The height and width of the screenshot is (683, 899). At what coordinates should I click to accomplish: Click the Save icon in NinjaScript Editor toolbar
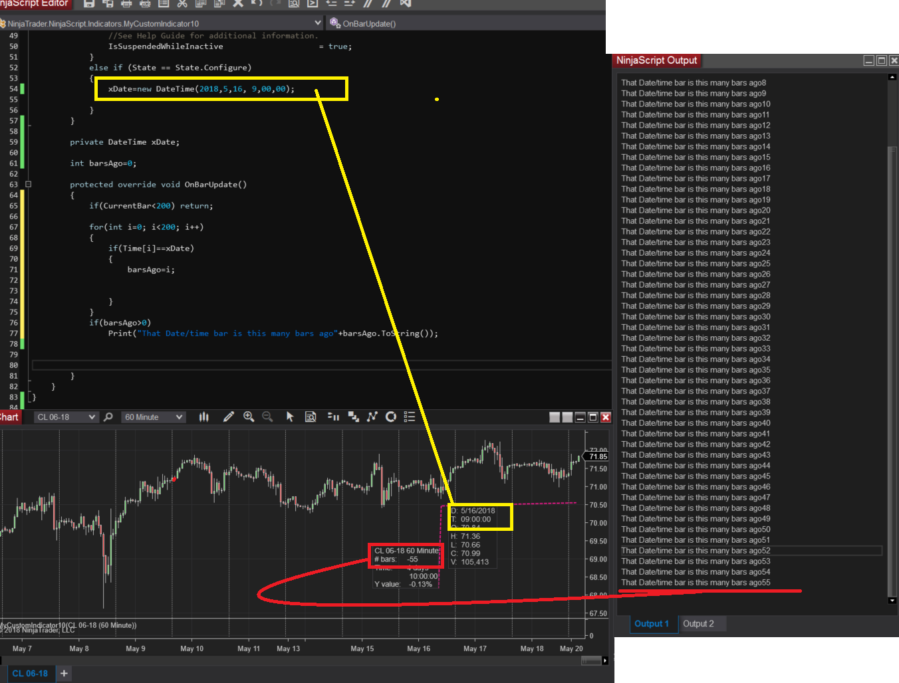(89, 3)
